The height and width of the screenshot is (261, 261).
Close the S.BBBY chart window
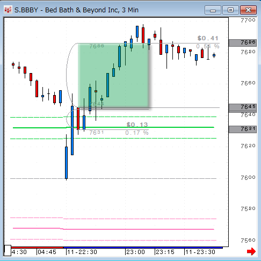pos(249,10)
